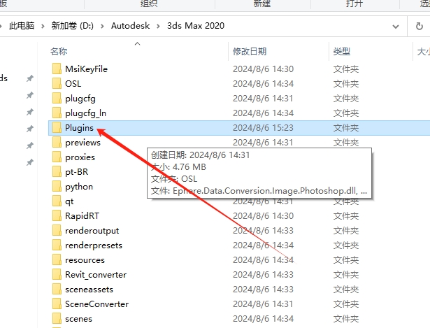Click the proxies folder icon
430x328 pixels.
[x=57, y=157]
